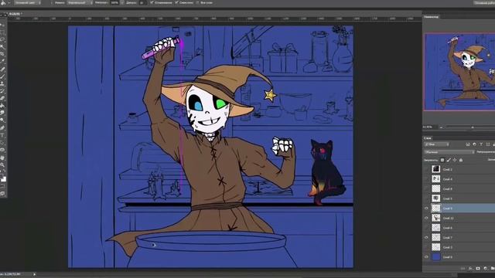This screenshot has height=278, width=495.
Task: Click the Tolerance value field
Action: pyautogui.click(x=142, y=2)
